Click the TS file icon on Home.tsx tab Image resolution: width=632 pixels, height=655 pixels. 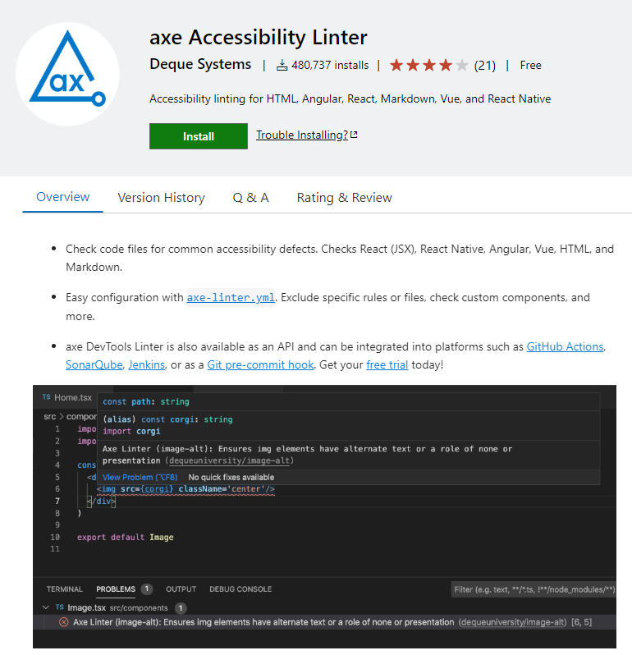pyautogui.click(x=47, y=397)
